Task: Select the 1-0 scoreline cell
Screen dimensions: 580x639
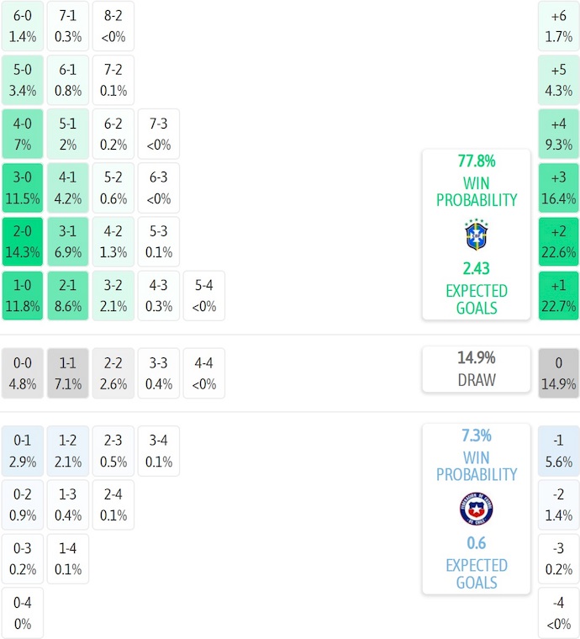Action: coord(23,296)
